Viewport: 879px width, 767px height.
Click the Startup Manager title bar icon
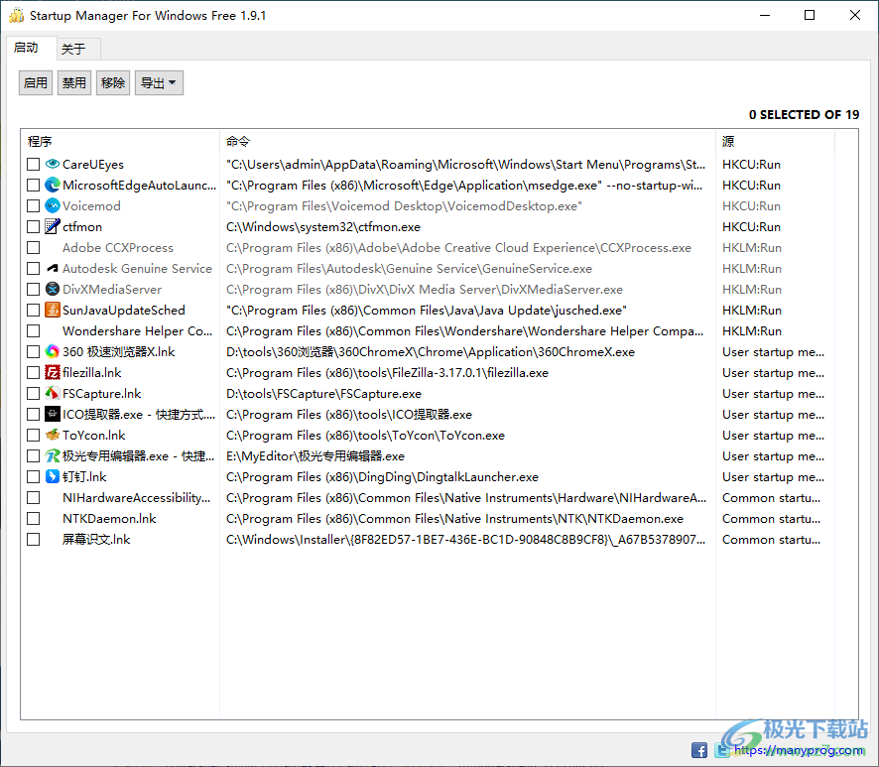(17, 15)
